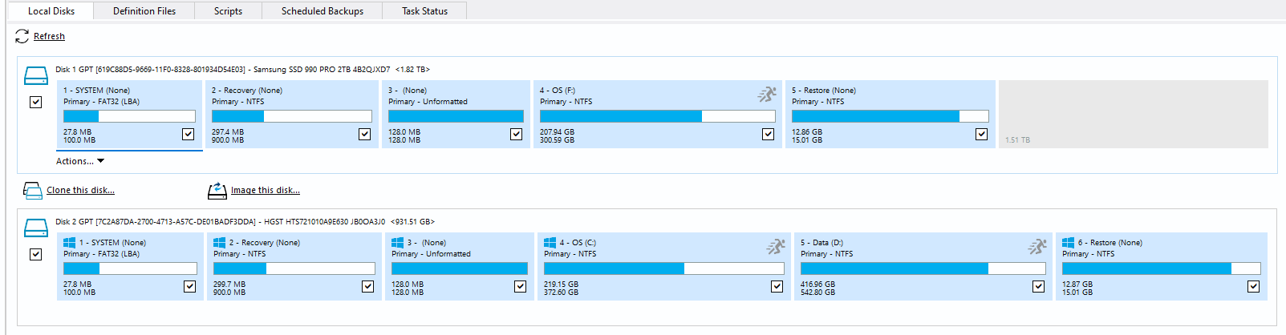
Task: Click the Refresh link
Action: [49, 37]
